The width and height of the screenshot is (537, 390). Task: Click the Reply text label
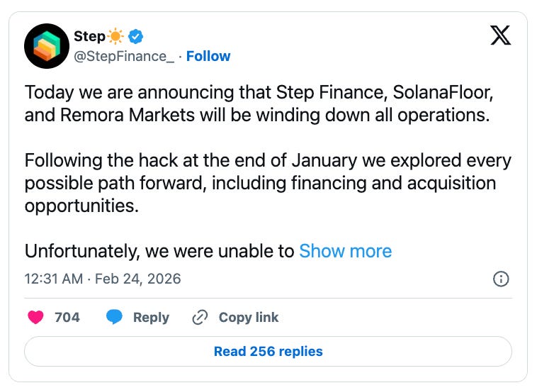[151, 317]
